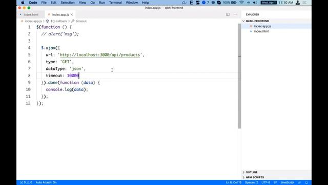
Task: Click line number 4 in the gutter
Action: coord(29,48)
